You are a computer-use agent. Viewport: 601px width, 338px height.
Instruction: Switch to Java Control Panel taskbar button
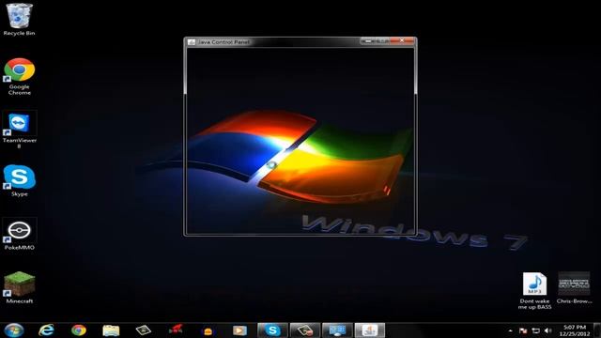coord(369,330)
